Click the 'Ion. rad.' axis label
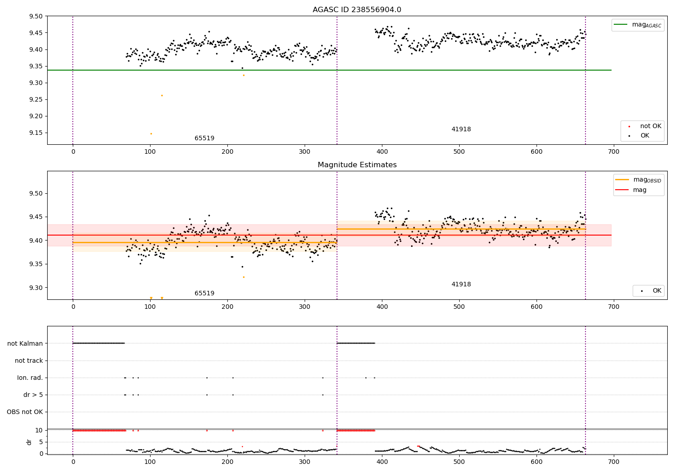 (x=30, y=378)
